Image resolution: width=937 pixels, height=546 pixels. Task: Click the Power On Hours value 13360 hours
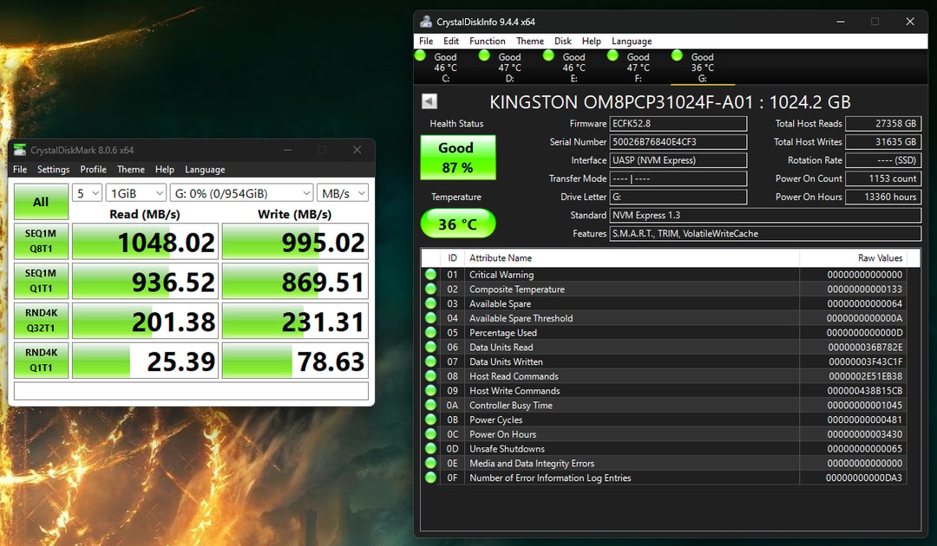(883, 197)
